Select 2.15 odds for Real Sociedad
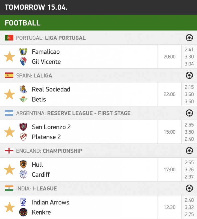The width and height of the screenshot is (197, 219). 189,87
